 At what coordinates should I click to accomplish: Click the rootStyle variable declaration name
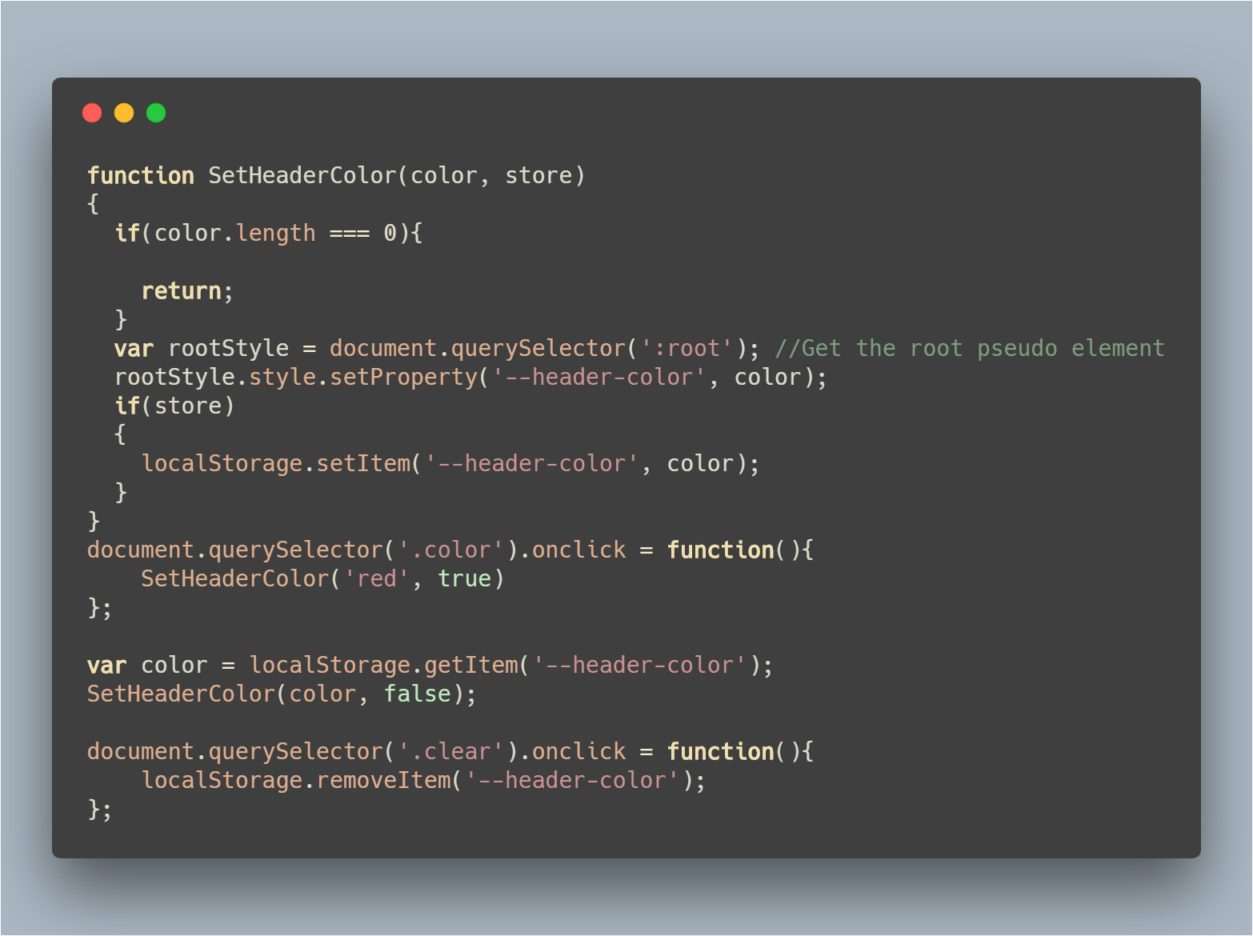(228, 348)
